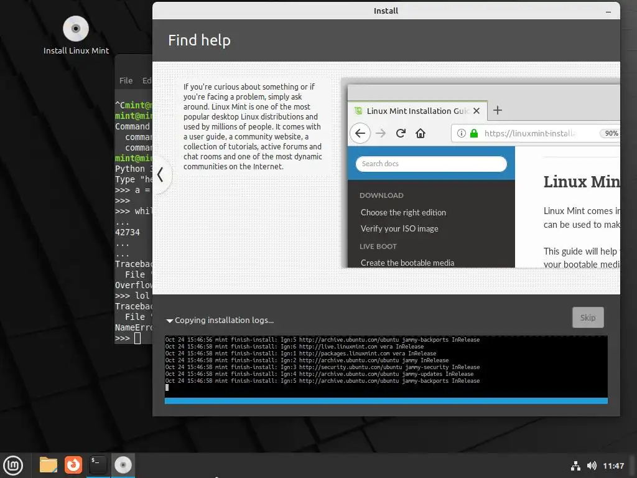
Task: Click the installation progress bar
Action: click(386, 401)
